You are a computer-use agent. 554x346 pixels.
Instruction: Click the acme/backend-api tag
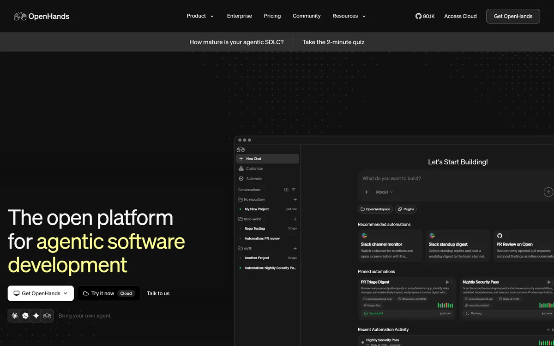pos(479,299)
